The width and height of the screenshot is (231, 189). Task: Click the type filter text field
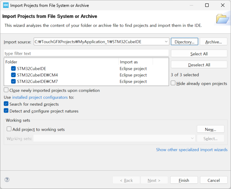(x=86, y=53)
